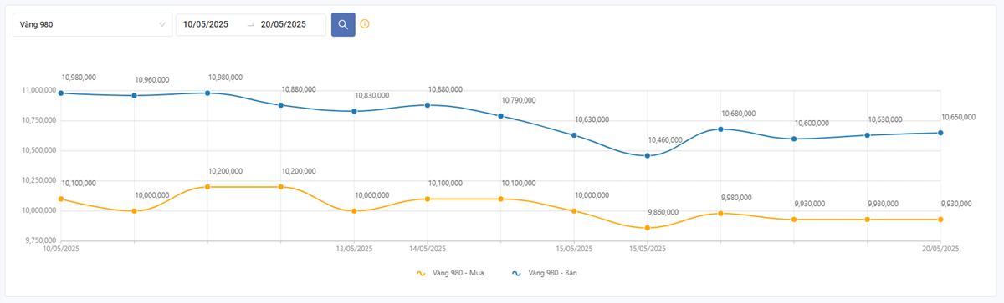Click the blue data point valued 10,790,000
1004x303 pixels.
click(x=500, y=116)
